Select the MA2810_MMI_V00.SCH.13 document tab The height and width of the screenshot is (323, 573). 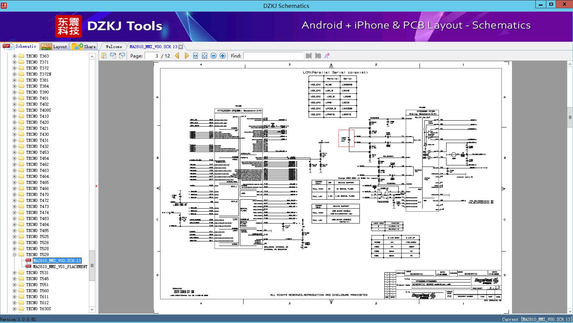[153, 47]
